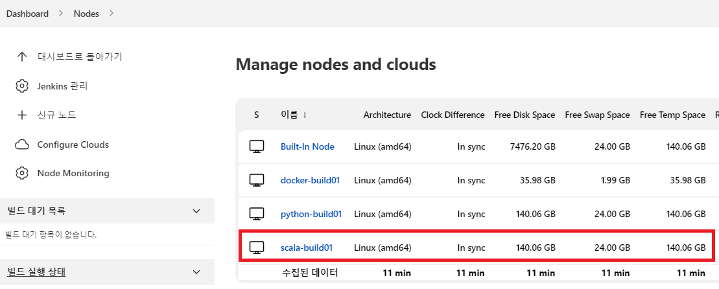This screenshot has height=289, width=719.
Task: Click the gear icon next to Jenkins 관리
Action: [x=21, y=86]
